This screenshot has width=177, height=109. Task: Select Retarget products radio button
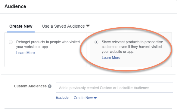pos(11,42)
